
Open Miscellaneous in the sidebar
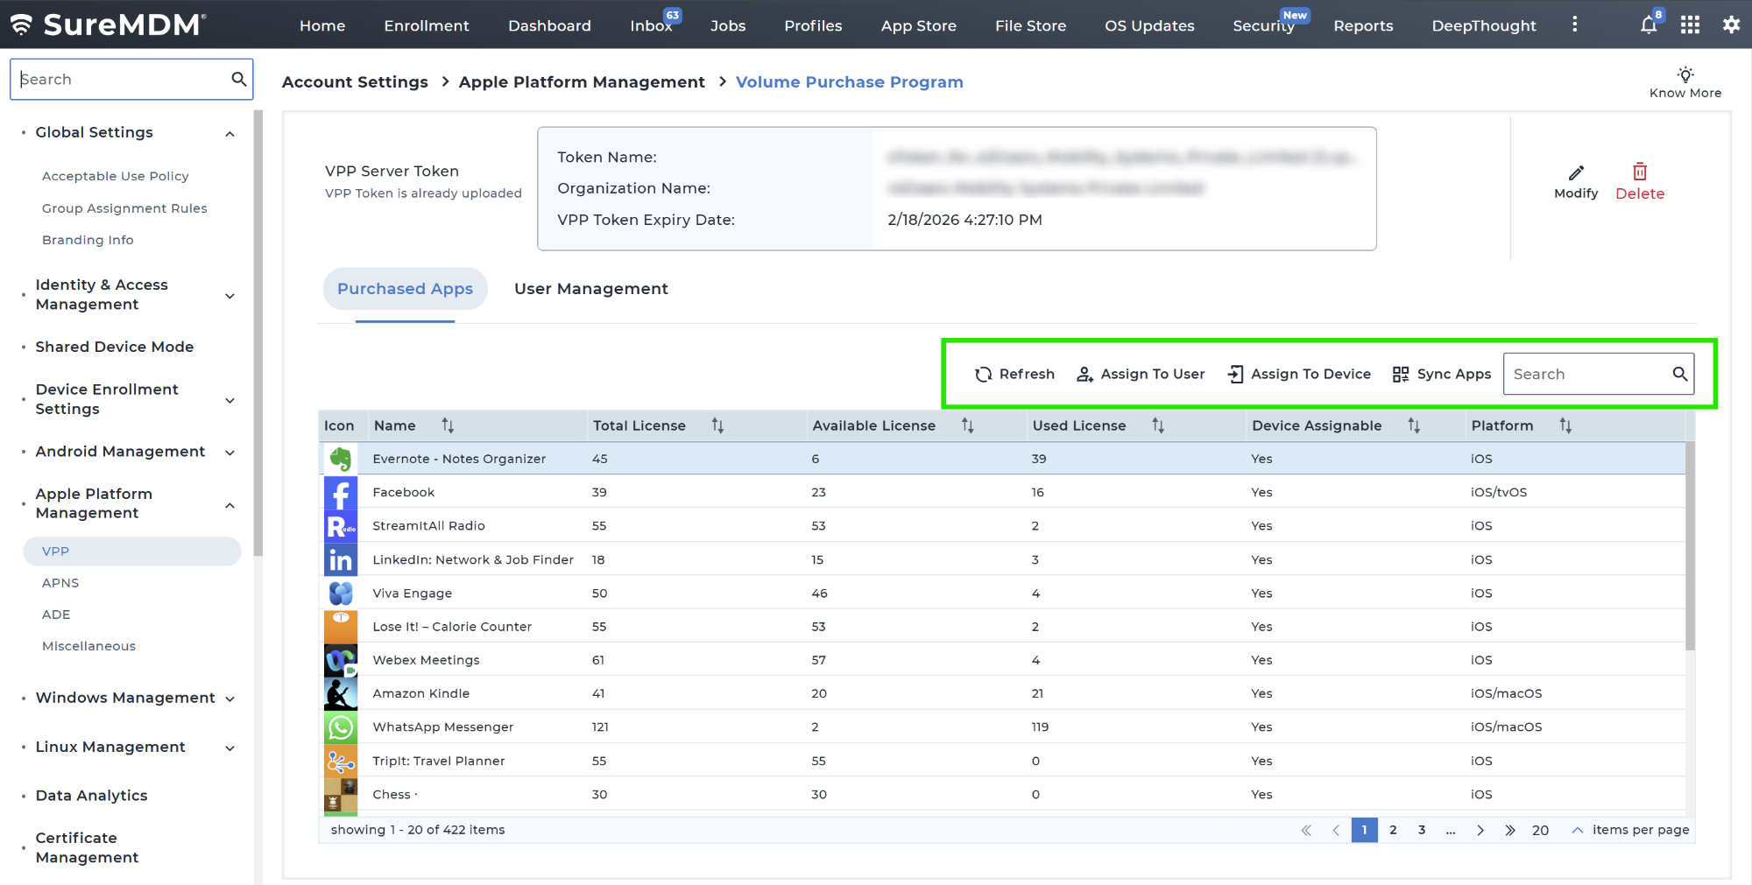[x=88, y=646]
